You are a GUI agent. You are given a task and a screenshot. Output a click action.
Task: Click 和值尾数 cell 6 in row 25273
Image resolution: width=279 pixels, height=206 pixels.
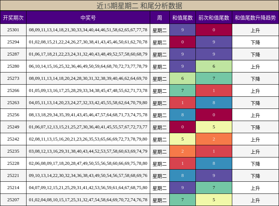[x=183, y=78]
